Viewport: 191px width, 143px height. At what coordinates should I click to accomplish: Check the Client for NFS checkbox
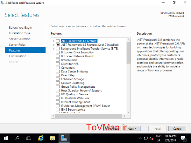58,64
